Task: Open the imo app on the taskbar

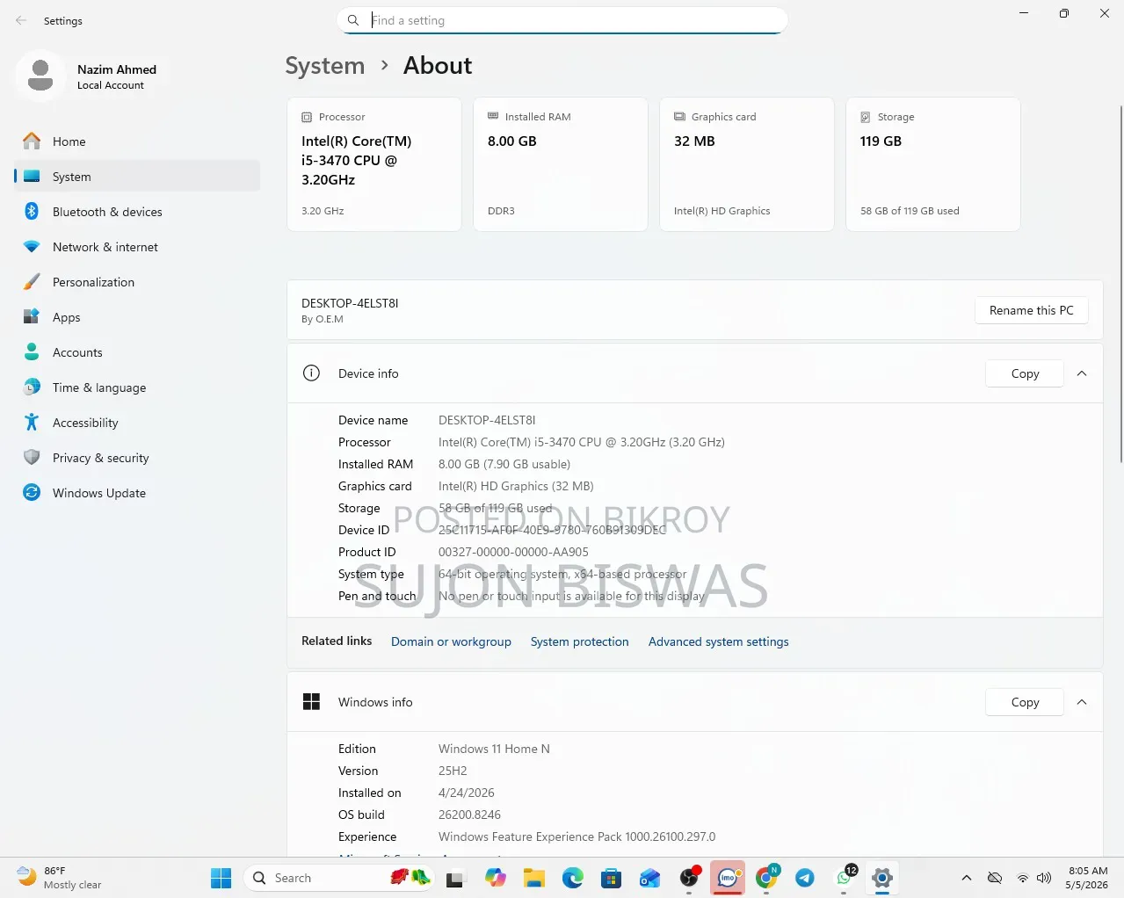Action: pyautogui.click(x=728, y=878)
